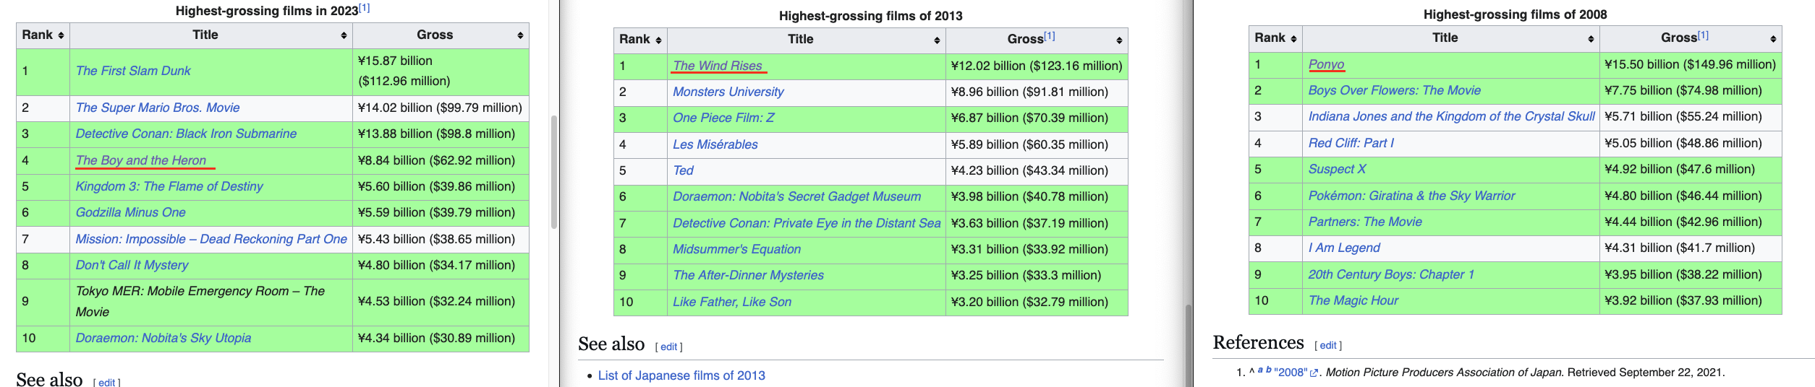The image size is (1815, 387).
Task: Click the left pane vertical scrollbar
Action: tap(554, 172)
